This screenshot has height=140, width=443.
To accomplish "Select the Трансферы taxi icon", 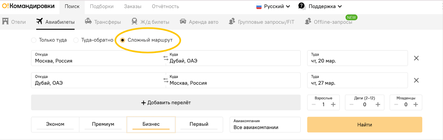I will point(88,21).
